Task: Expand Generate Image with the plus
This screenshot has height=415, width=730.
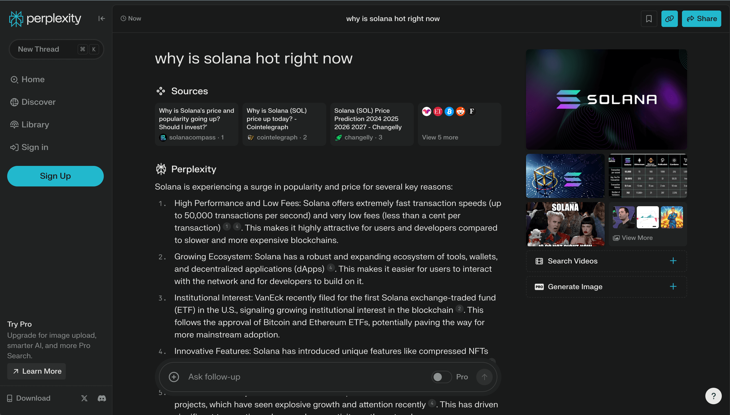Action: (x=673, y=286)
